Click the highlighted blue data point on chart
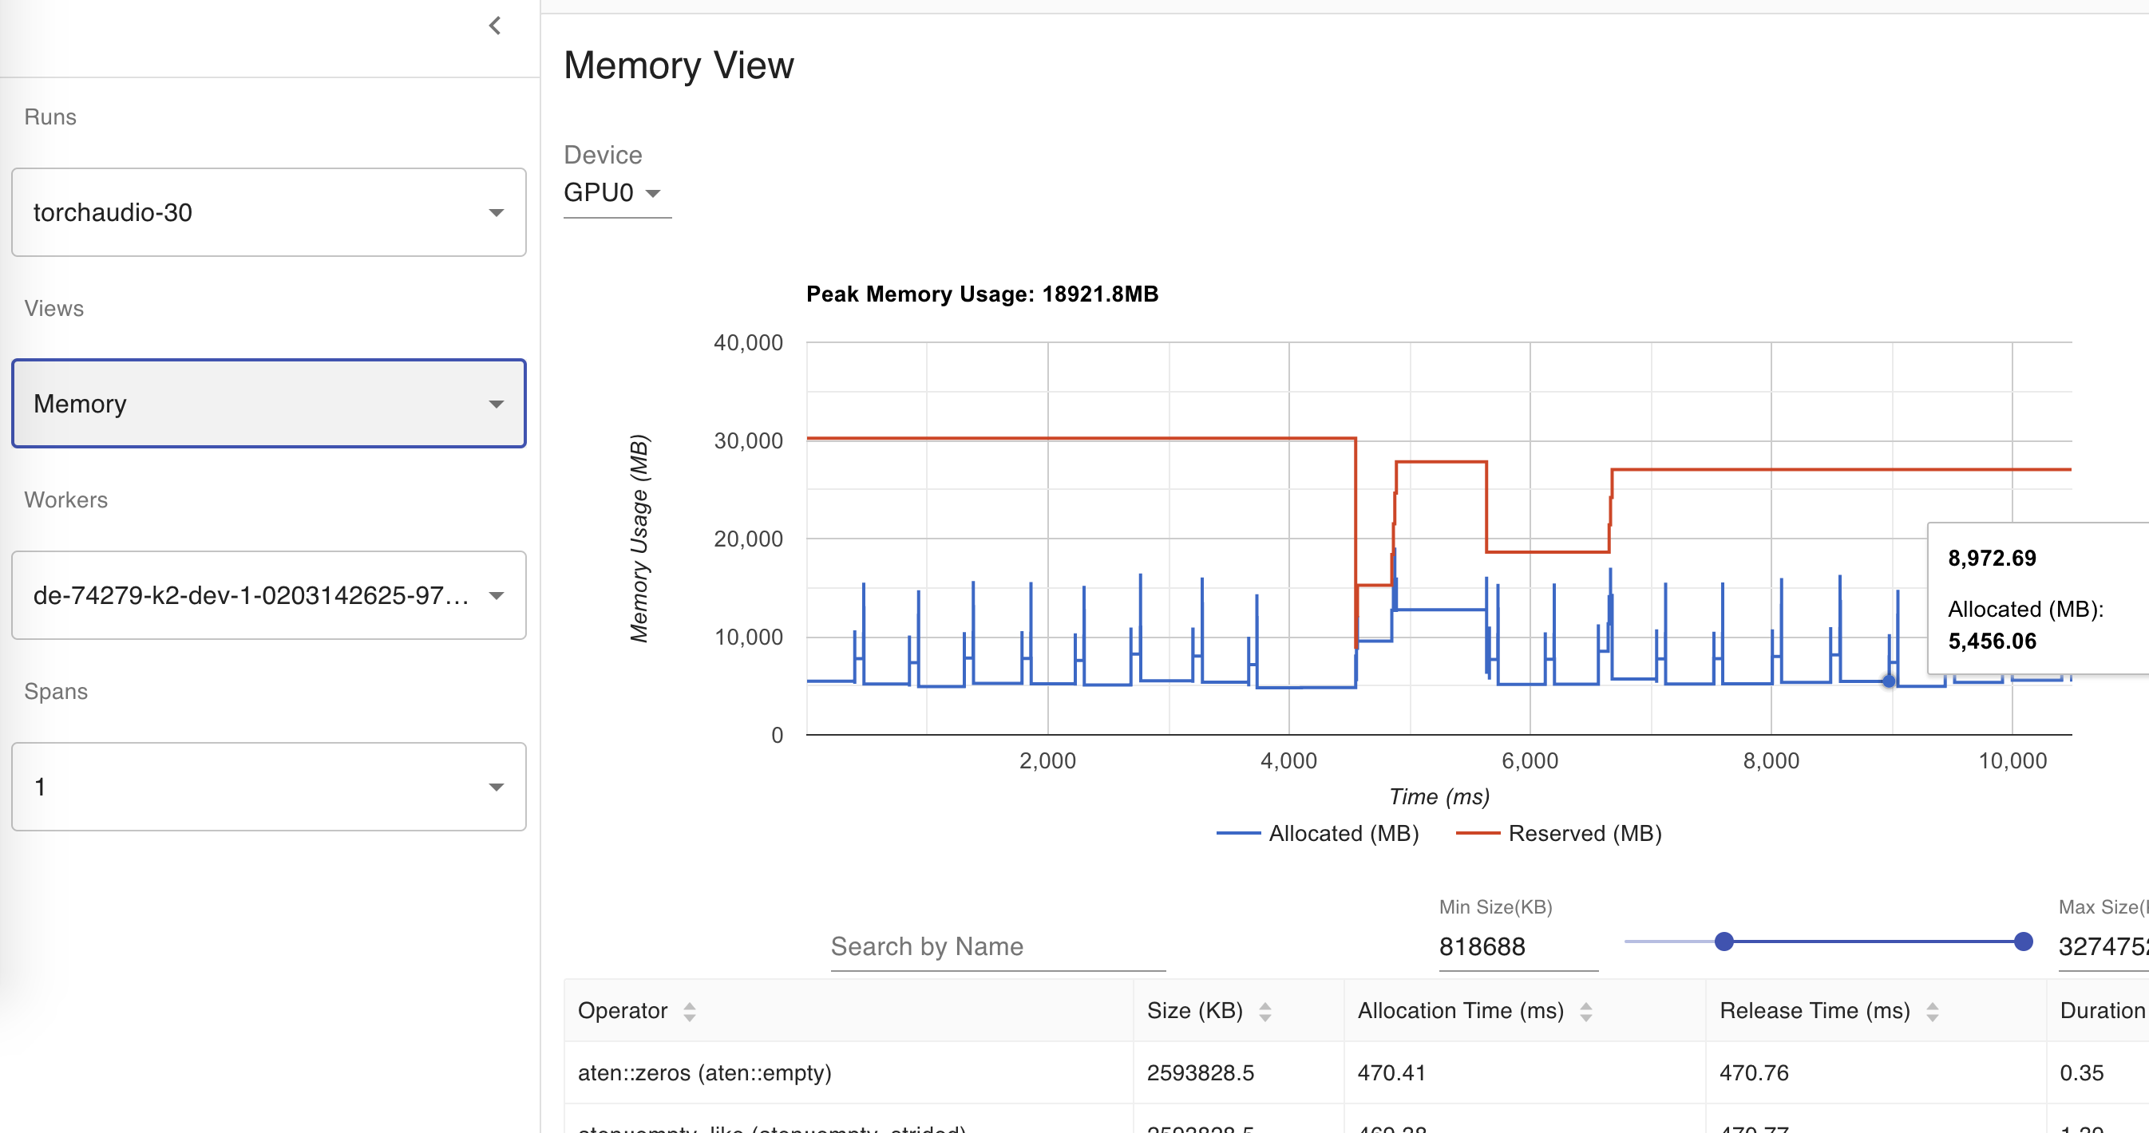The image size is (2149, 1133). (x=1889, y=681)
